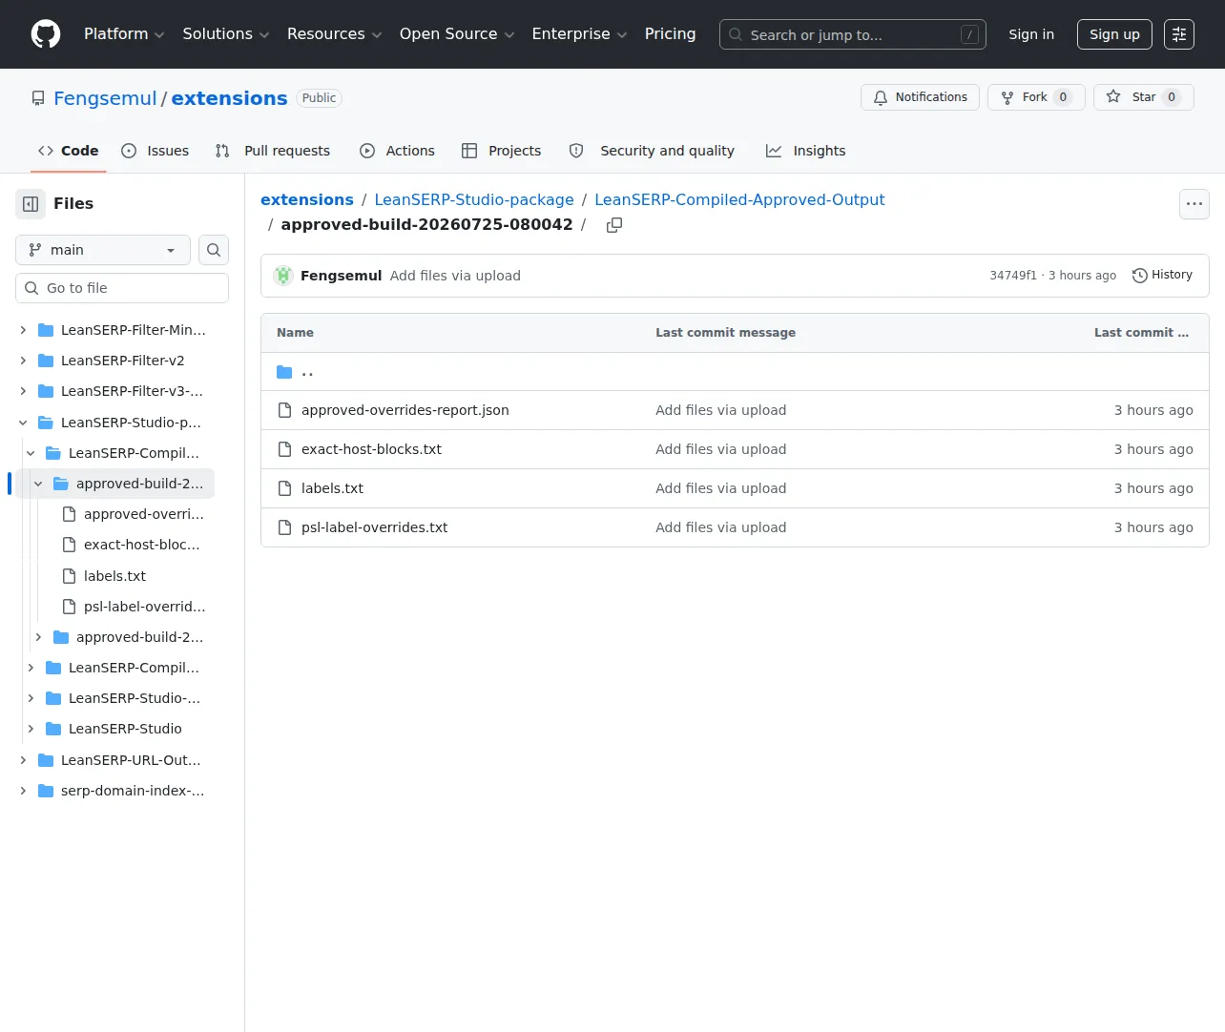The width and height of the screenshot is (1225, 1032).
Task: Click the Sign in link
Action: tap(1031, 34)
